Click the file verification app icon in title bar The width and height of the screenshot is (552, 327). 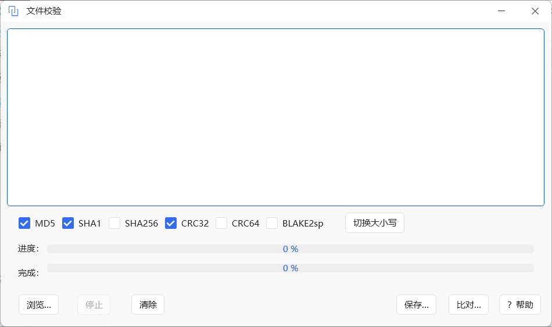[13, 11]
